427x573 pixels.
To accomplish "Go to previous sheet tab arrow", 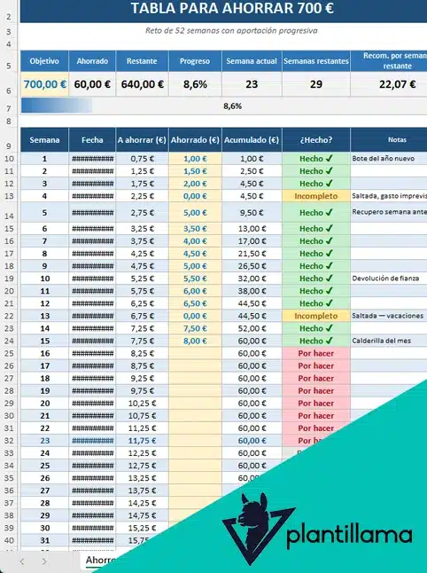I will 22,561.
